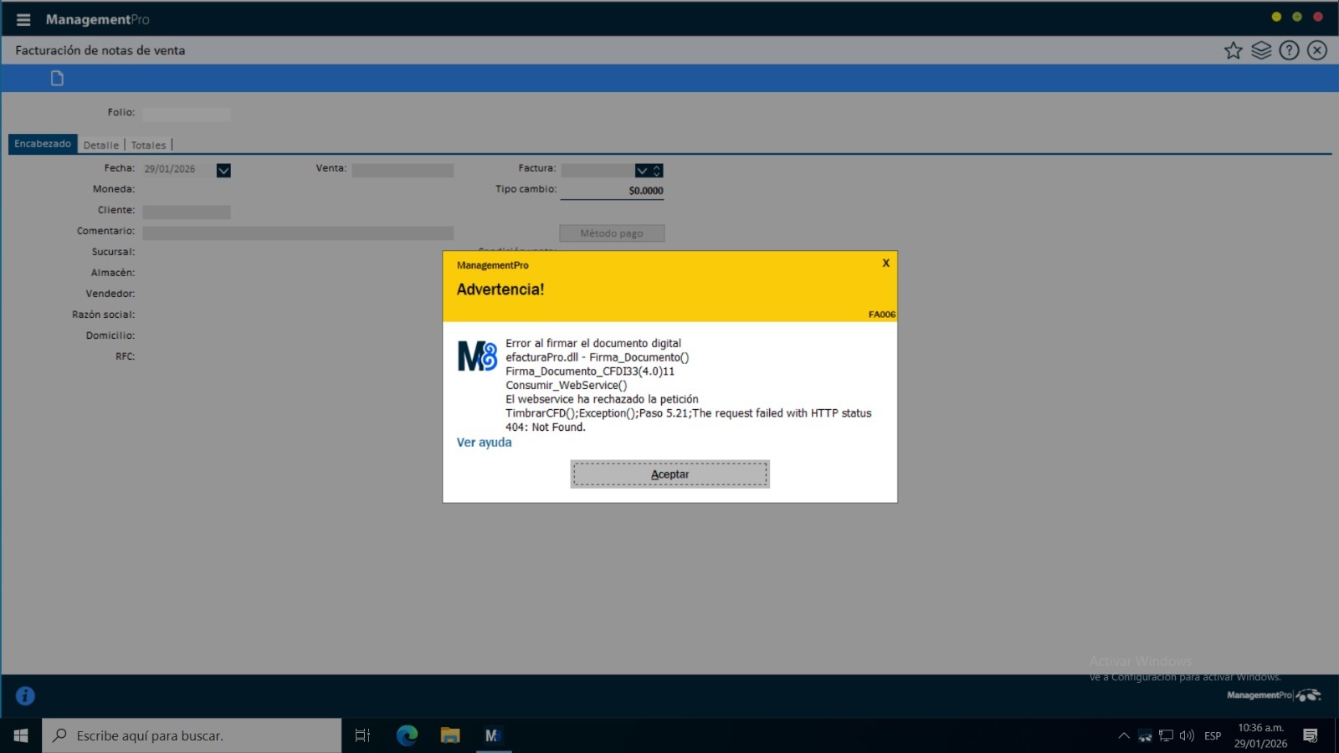The image size is (1339, 753).
Task: Expand the Fecha date dropdown
Action: (223, 170)
